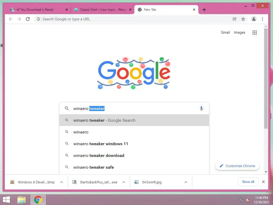
Task: Close the 'You Download is Ready' tab
Action: coord(66,10)
